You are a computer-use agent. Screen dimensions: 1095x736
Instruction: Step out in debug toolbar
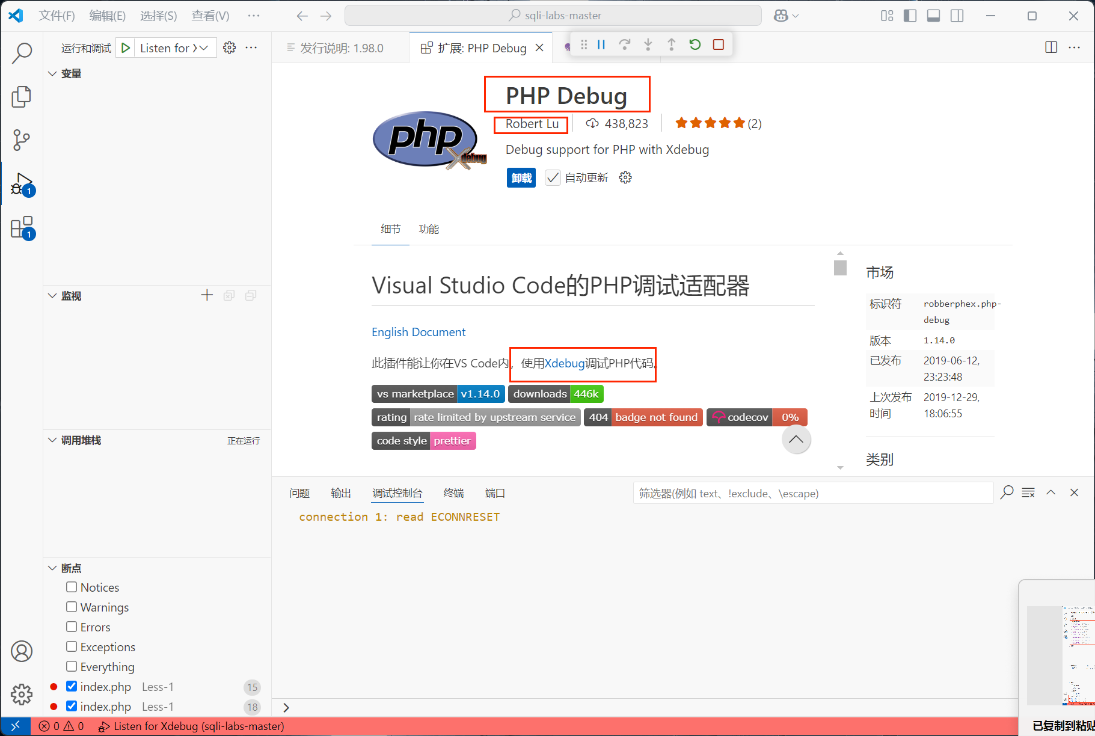[672, 44]
